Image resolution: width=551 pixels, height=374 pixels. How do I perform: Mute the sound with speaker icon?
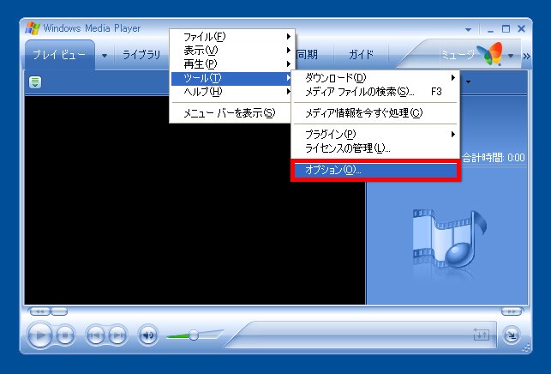pos(148,335)
